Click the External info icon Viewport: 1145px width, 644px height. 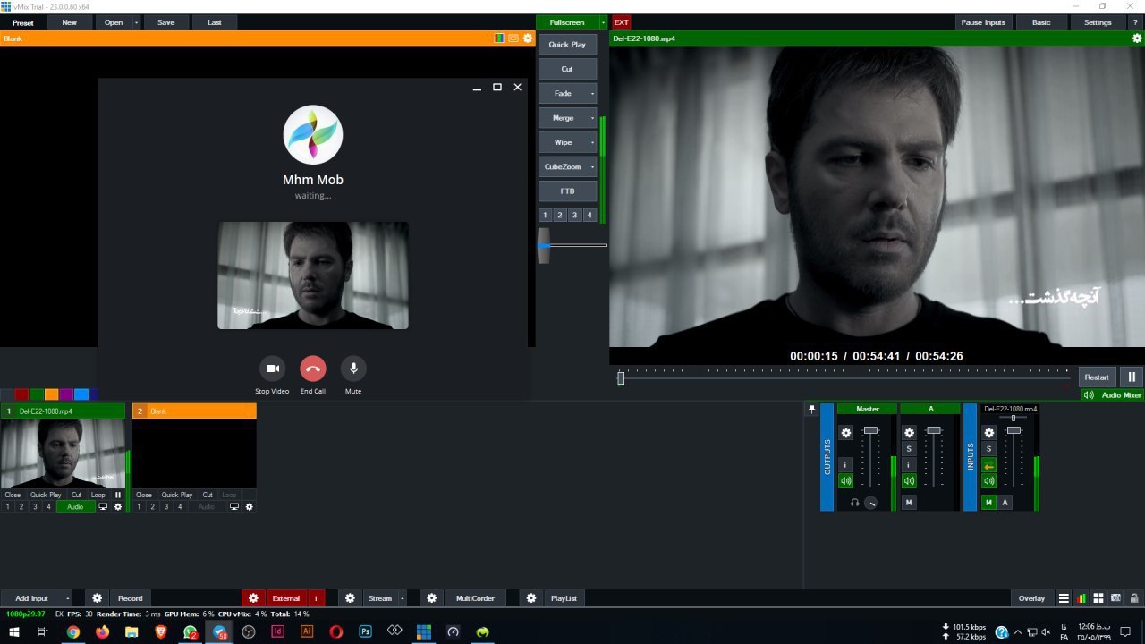click(315, 598)
